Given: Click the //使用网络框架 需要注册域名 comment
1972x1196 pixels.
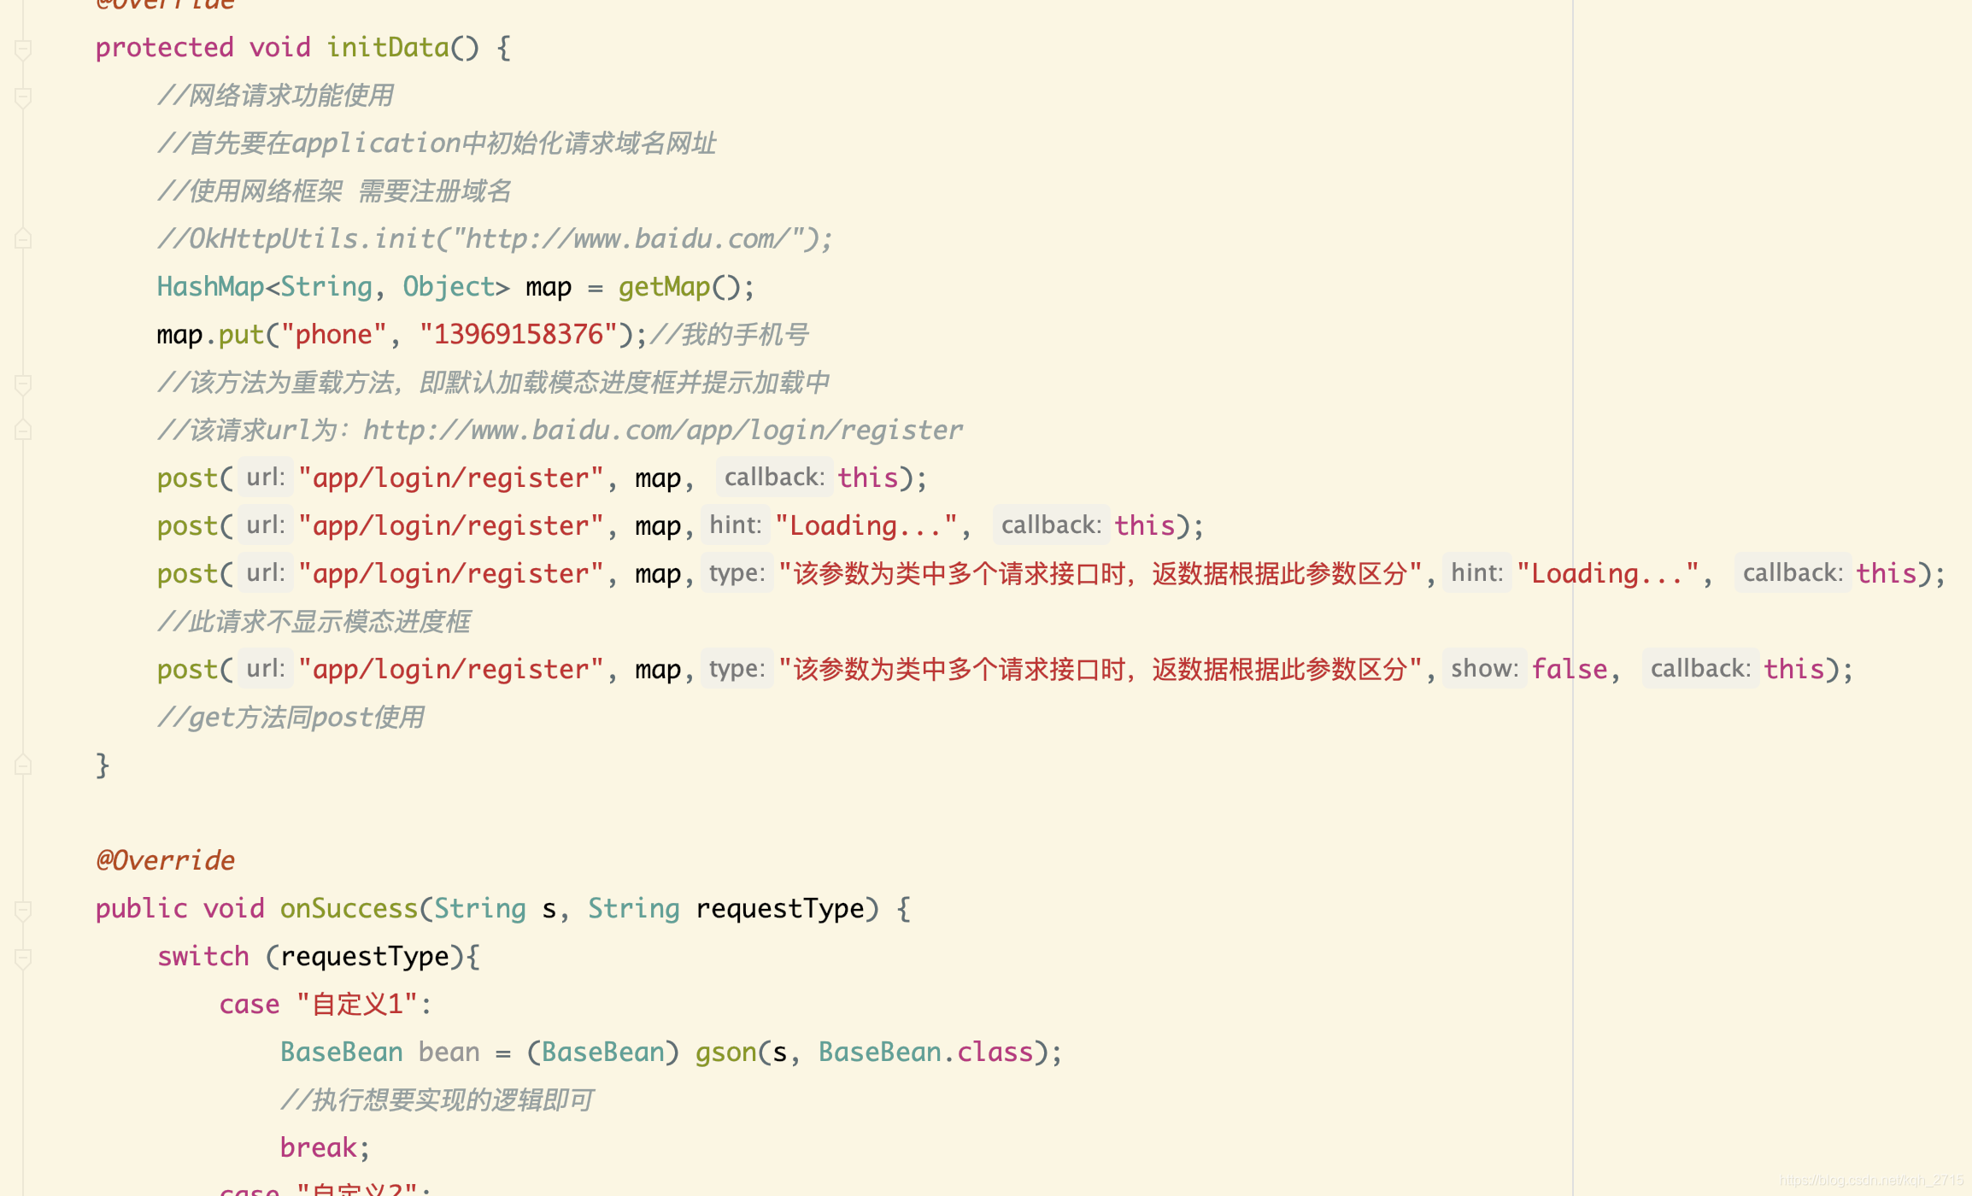Looking at the screenshot, I should tap(334, 191).
